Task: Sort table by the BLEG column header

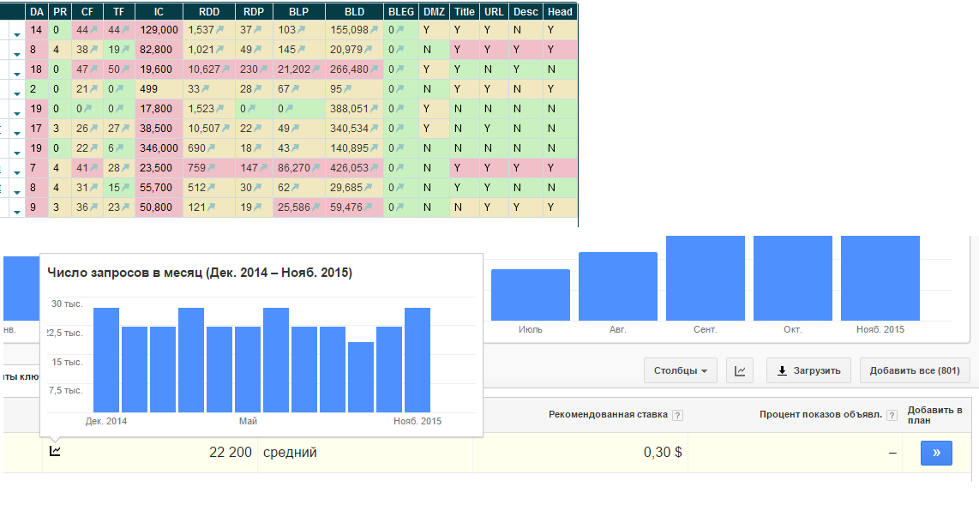Action: [400, 12]
